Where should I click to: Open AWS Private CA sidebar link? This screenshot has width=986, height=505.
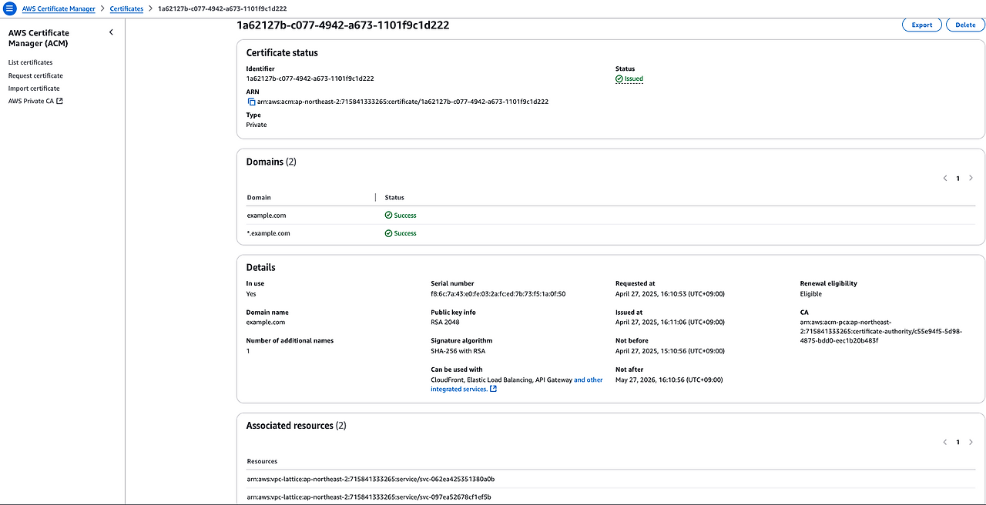tap(35, 101)
